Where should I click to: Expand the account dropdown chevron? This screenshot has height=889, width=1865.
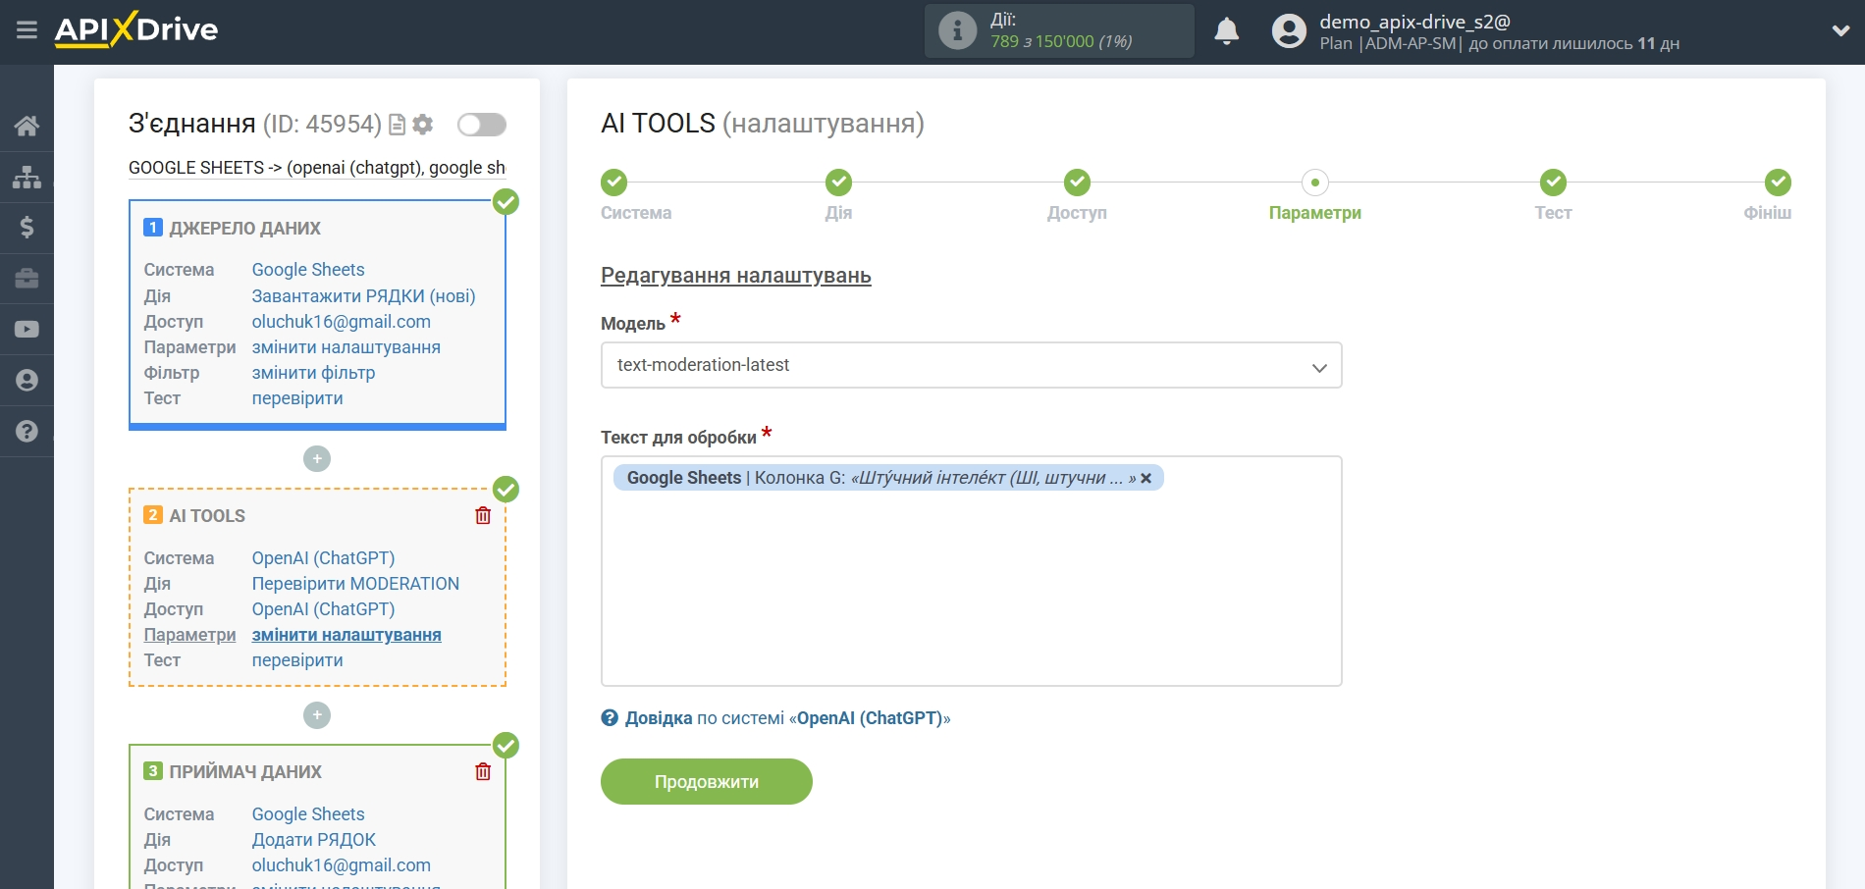(1840, 31)
